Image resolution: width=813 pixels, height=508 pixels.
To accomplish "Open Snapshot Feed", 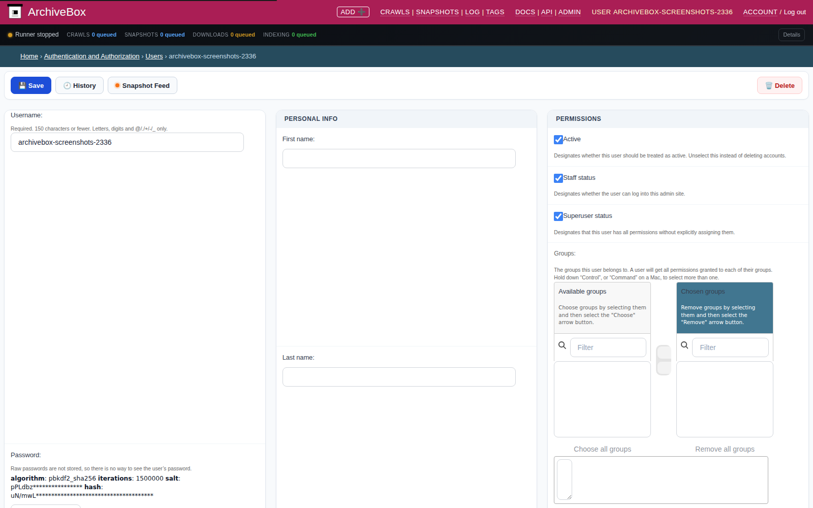I will [x=142, y=85].
